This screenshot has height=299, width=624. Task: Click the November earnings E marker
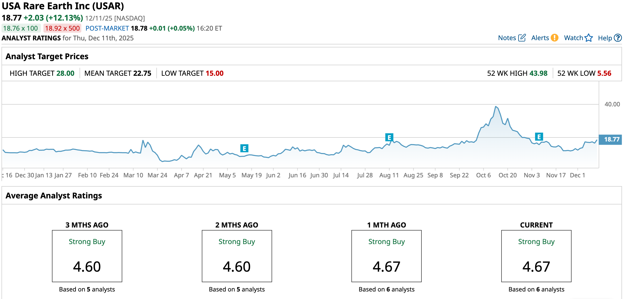coord(539,137)
